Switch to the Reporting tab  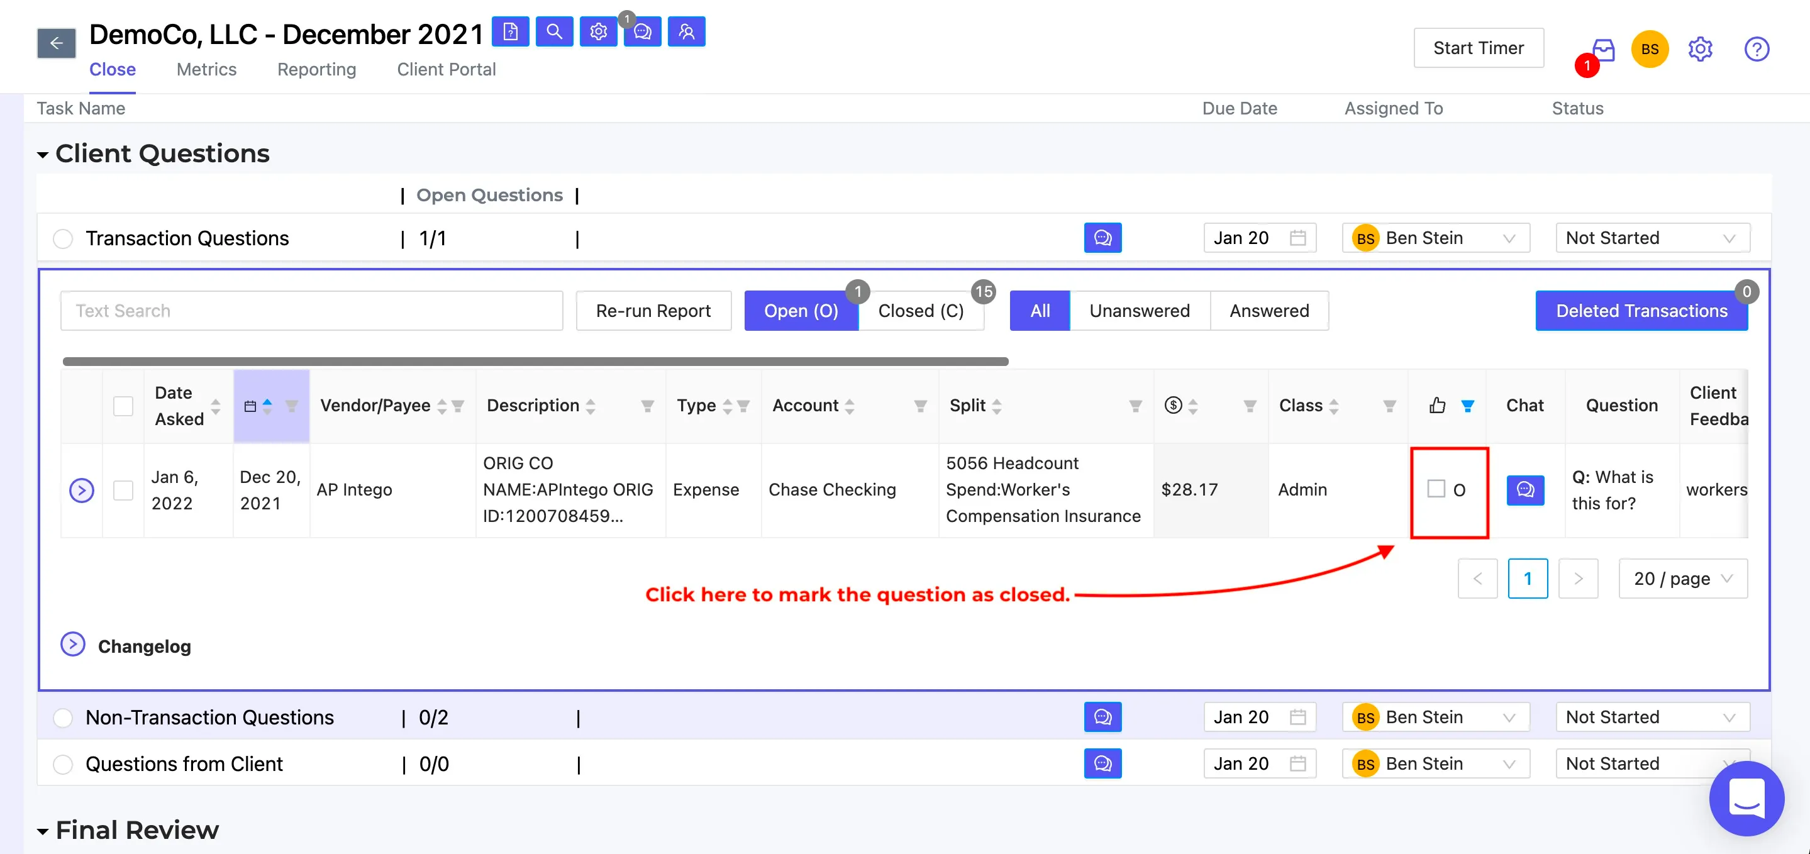pyautogui.click(x=317, y=70)
